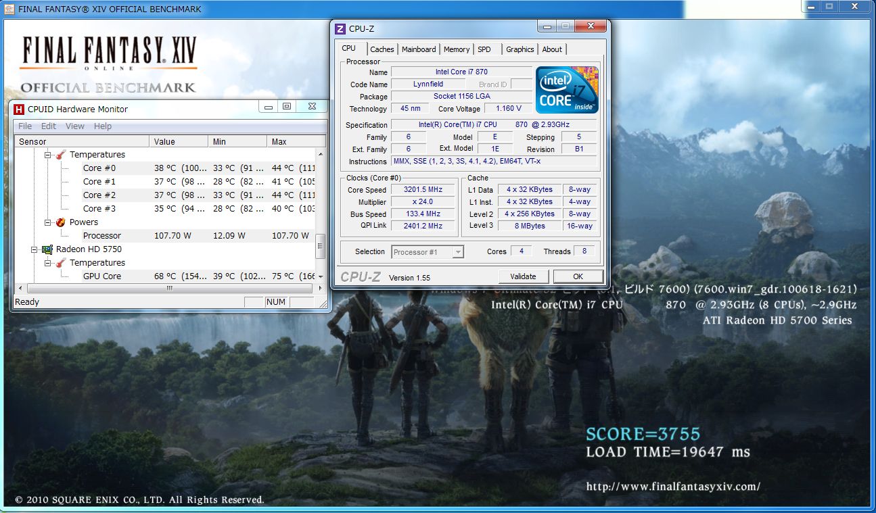Click the scroll left arrow in Hardware Monitor

click(x=19, y=288)
